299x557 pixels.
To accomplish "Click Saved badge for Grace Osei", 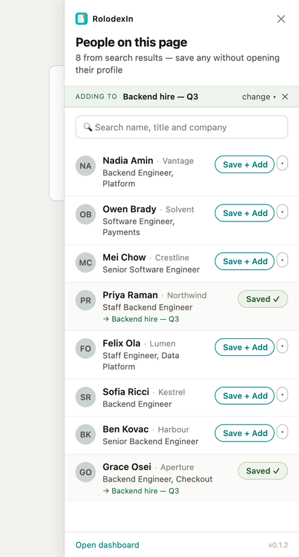I will point(263,471).
